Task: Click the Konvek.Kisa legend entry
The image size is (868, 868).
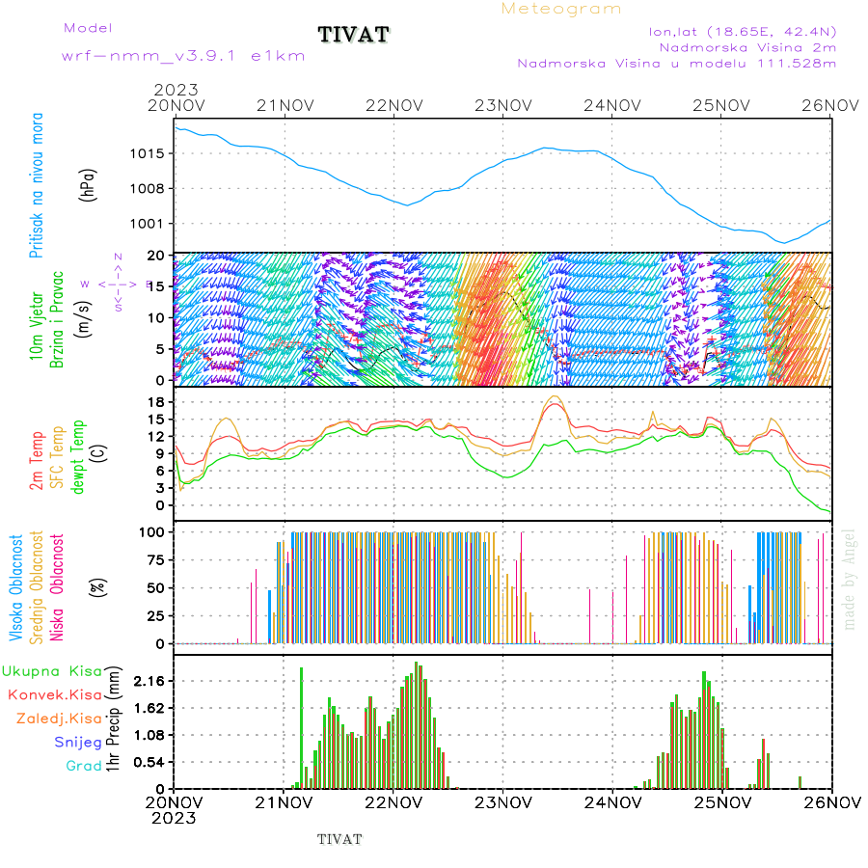Action: click(55, 695)
